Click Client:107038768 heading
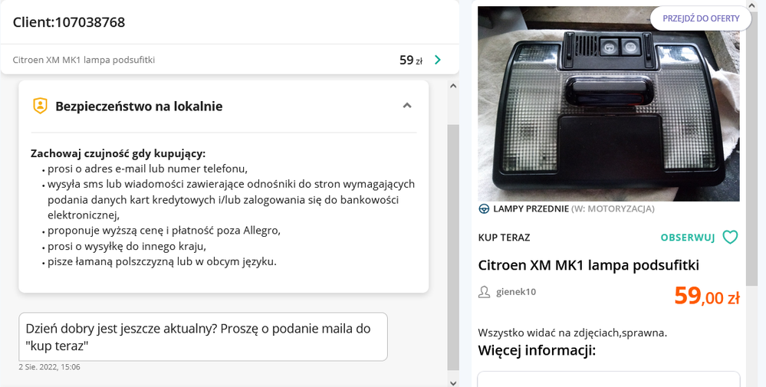The image size is (766, 387). click(69, 22)
